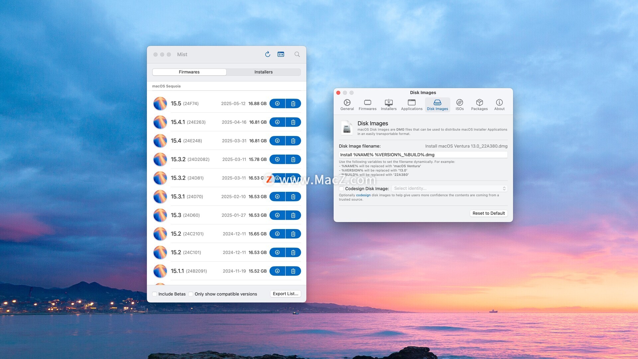Click macOS Sequoia icon for 15.3 (24D60) row
The width and height of the screenshot is (638, 359).
[x=160, y=215]
